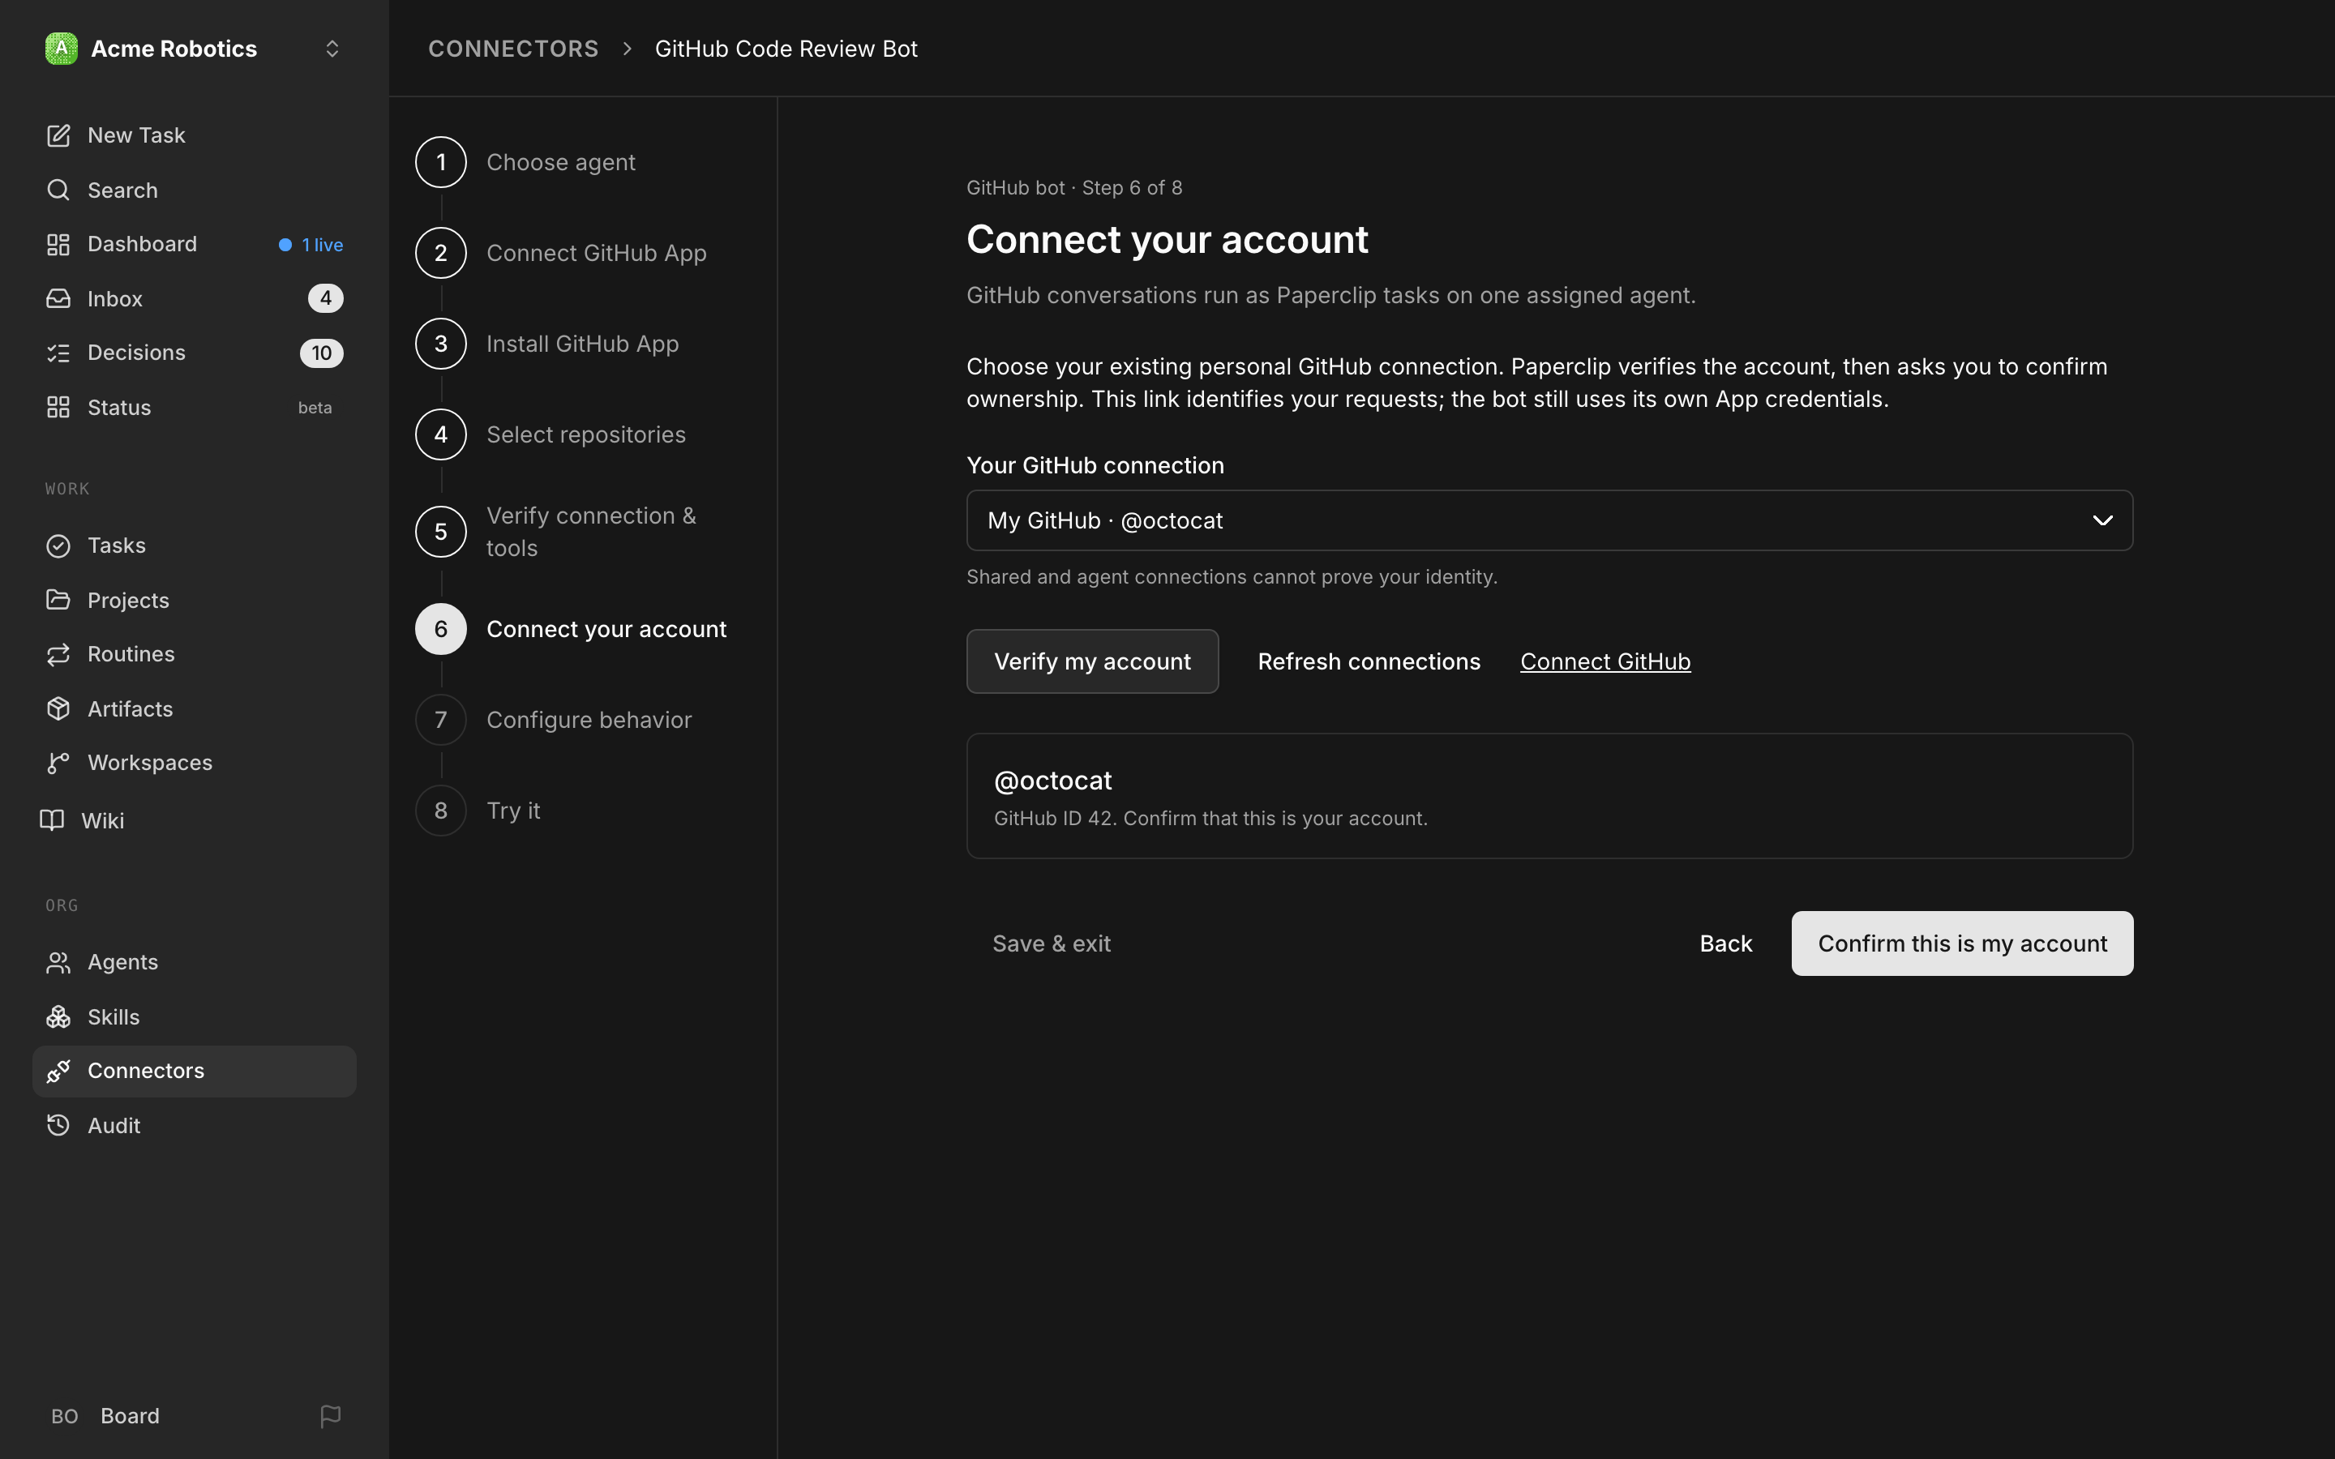Click the Status grid icon
The image size is (2335, 1459).
click(58, 407)
